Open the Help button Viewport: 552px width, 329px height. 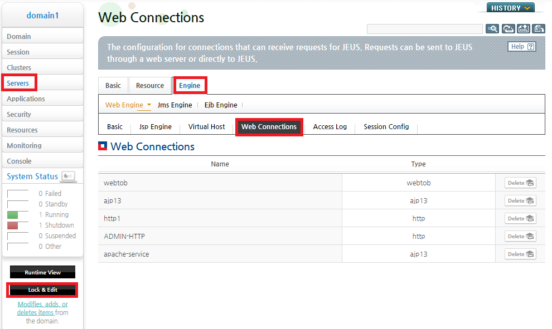(x=522, y=46)
